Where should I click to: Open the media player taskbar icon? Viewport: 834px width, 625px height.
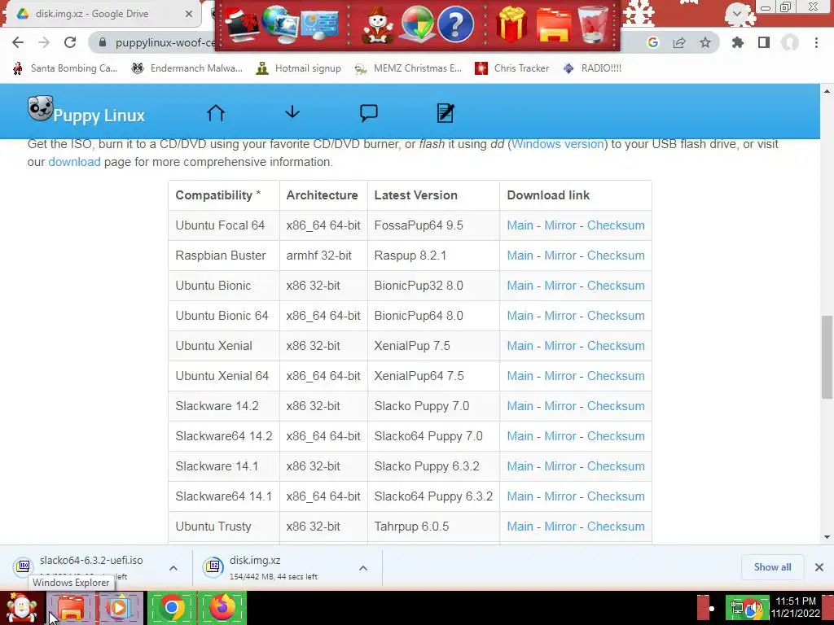[121, 609]
